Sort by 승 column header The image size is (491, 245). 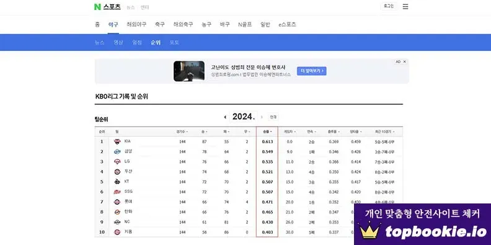click(x=205, y=132)
